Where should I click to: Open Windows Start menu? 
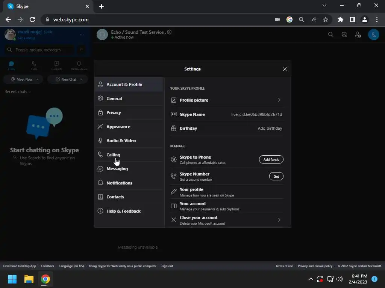pos(12,279)
